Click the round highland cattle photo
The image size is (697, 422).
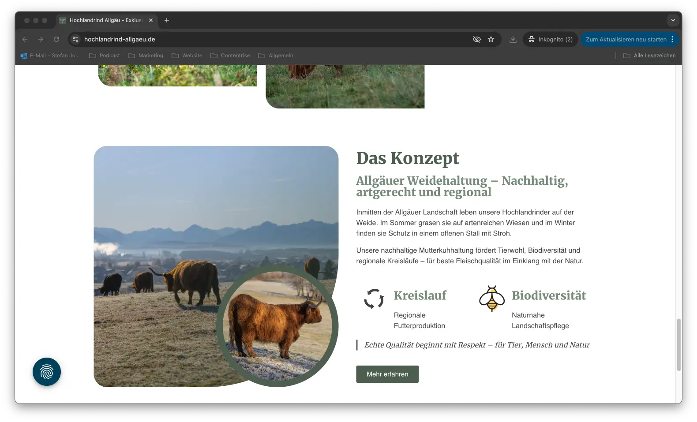277,326
